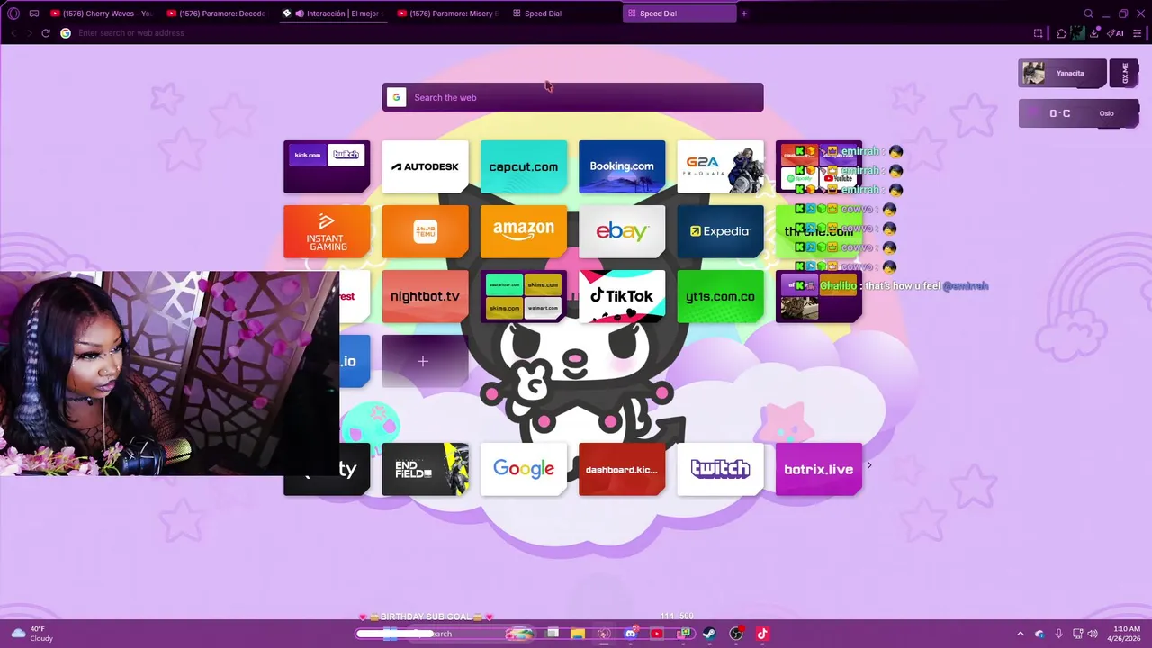Open the Oslo weather widget
The height and width of the screenshot is (648, 1152).
pos(1078,113)
